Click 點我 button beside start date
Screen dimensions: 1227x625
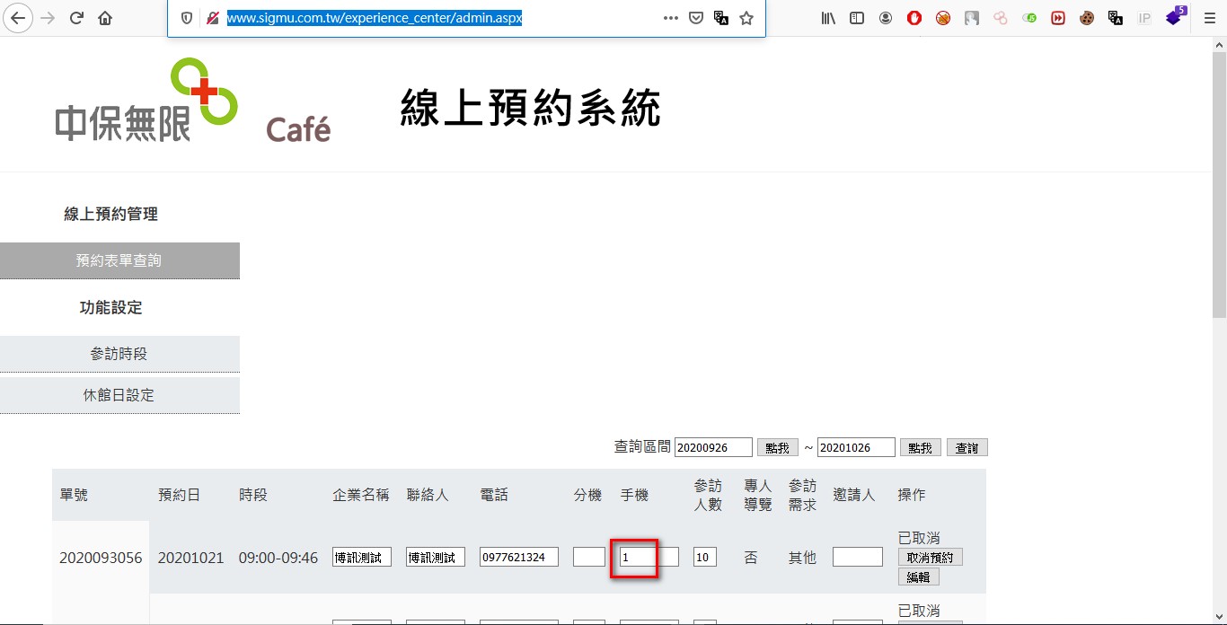777,447
